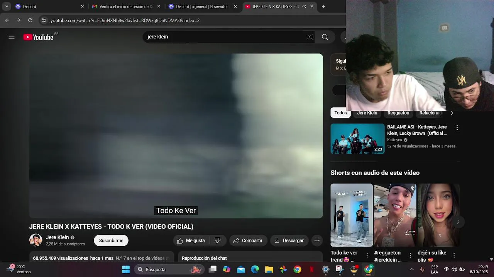The image size is (494, 277).
Task: Select the 'Jere Klein' filter chip
Action: click(367, 113)
